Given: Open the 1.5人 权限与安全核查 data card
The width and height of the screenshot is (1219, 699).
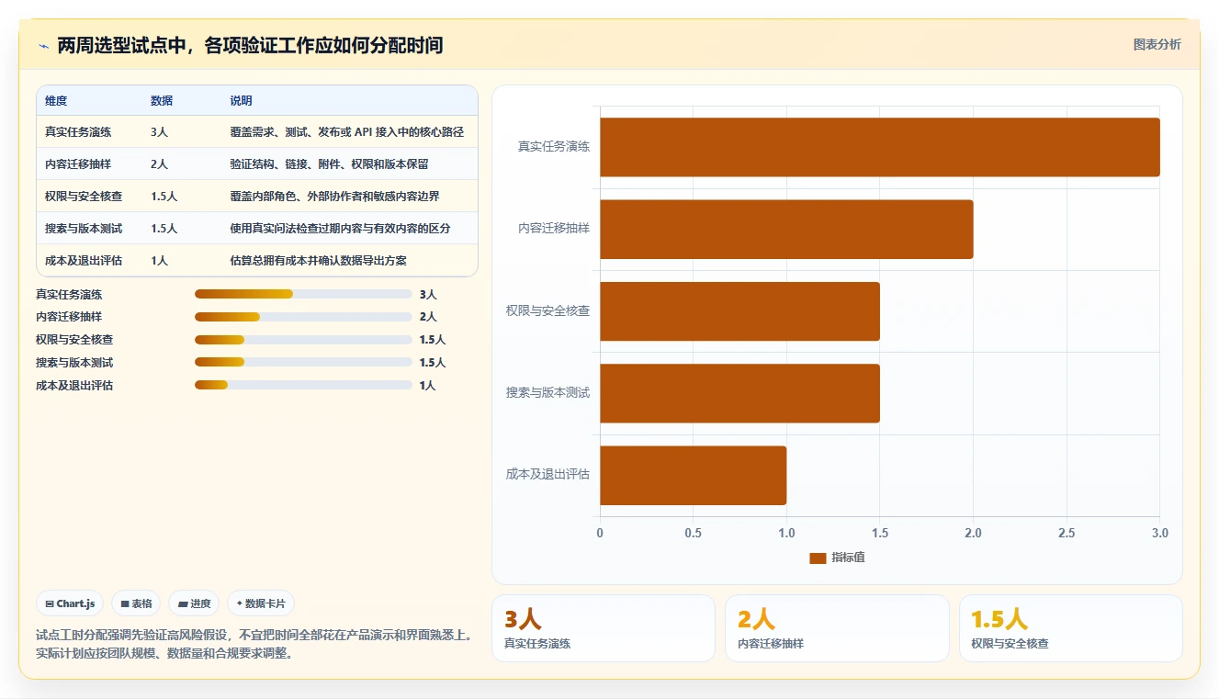Looking at the screenshot, I should pos(1071,628).
